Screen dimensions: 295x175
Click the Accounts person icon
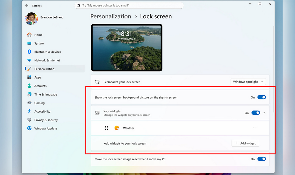pos(30,86)
